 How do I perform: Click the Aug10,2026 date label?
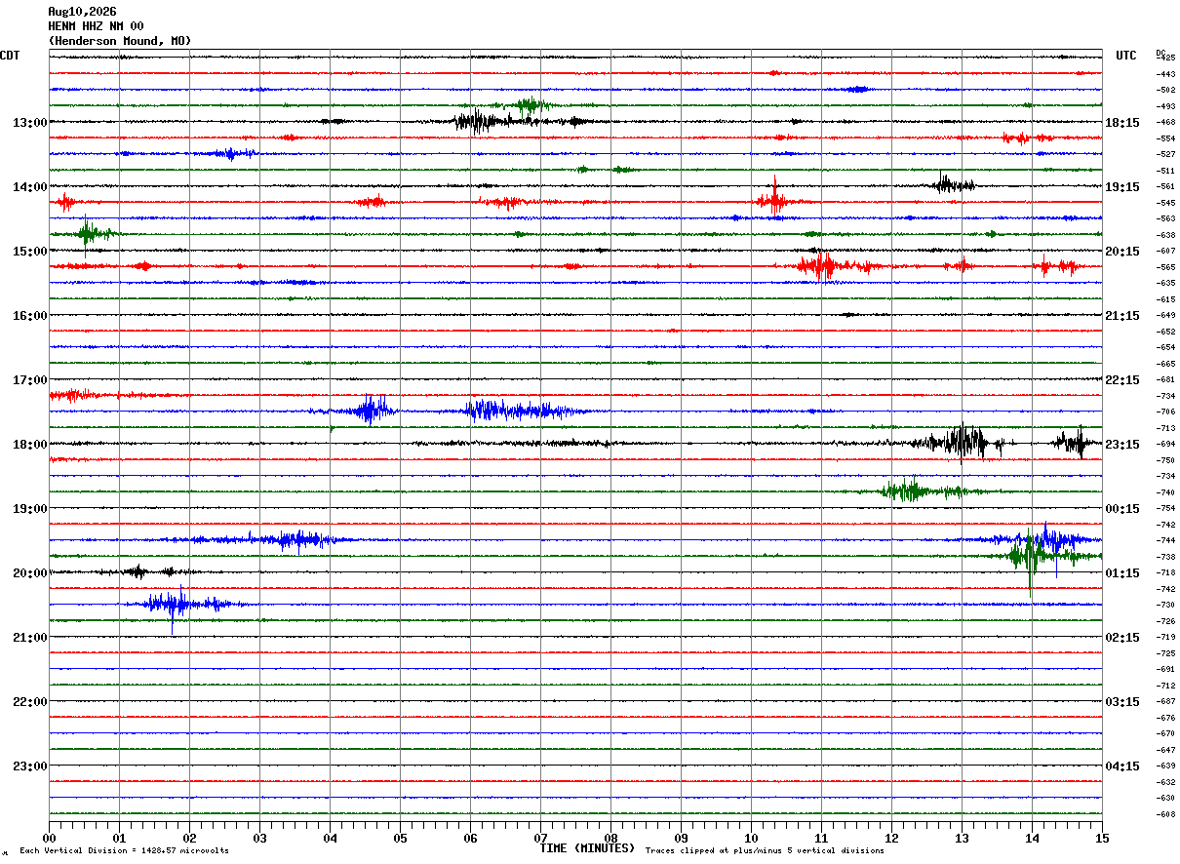[82, 12]
